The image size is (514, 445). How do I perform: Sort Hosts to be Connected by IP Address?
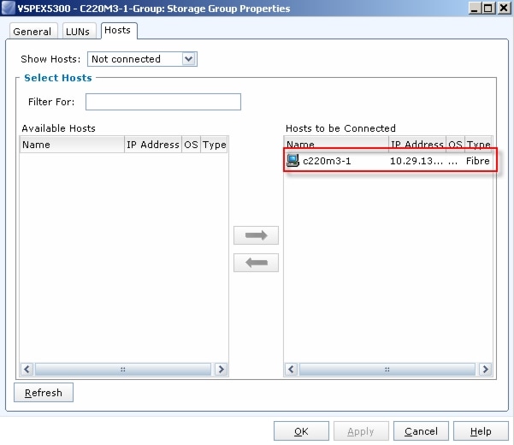tap(417, 145)
